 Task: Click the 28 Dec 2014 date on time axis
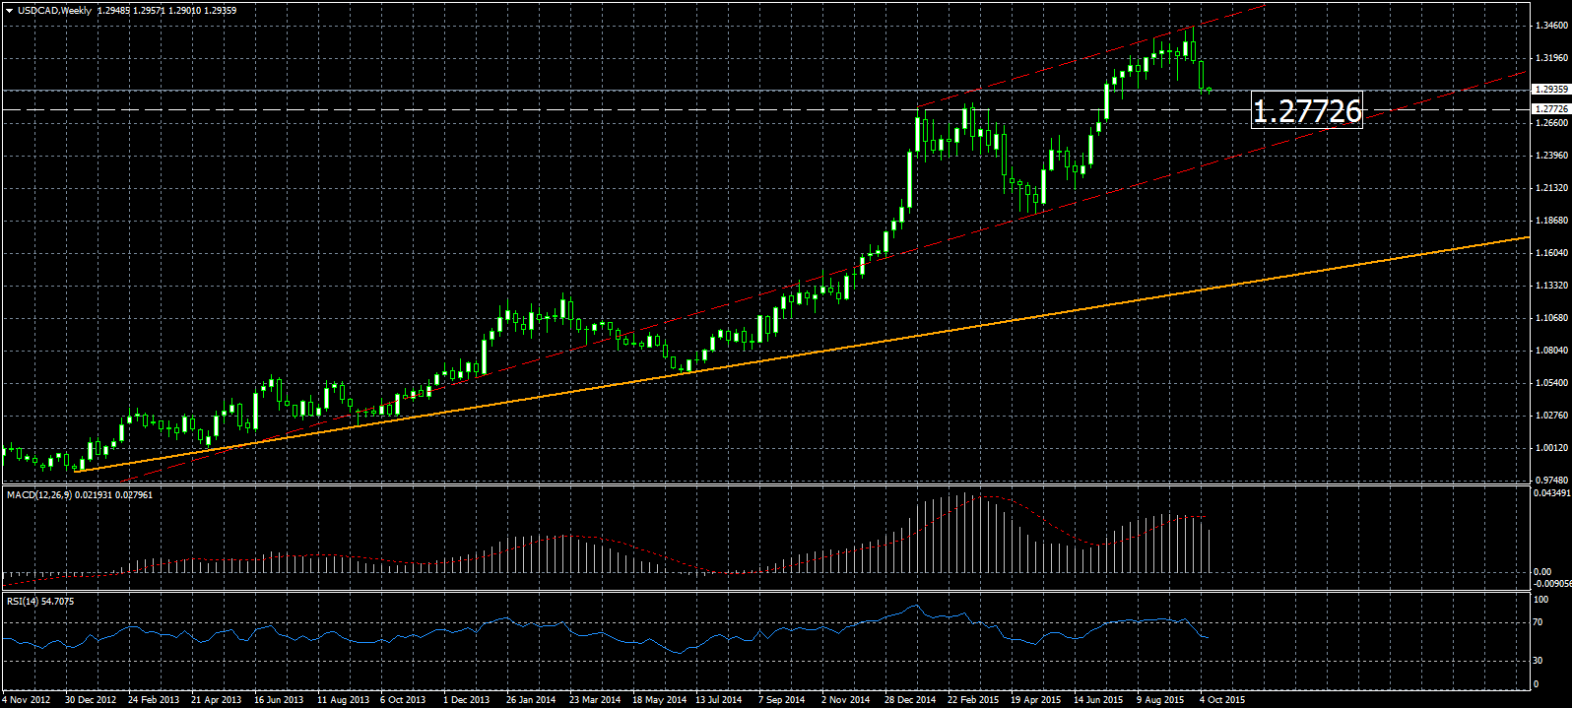click(910, 700)
